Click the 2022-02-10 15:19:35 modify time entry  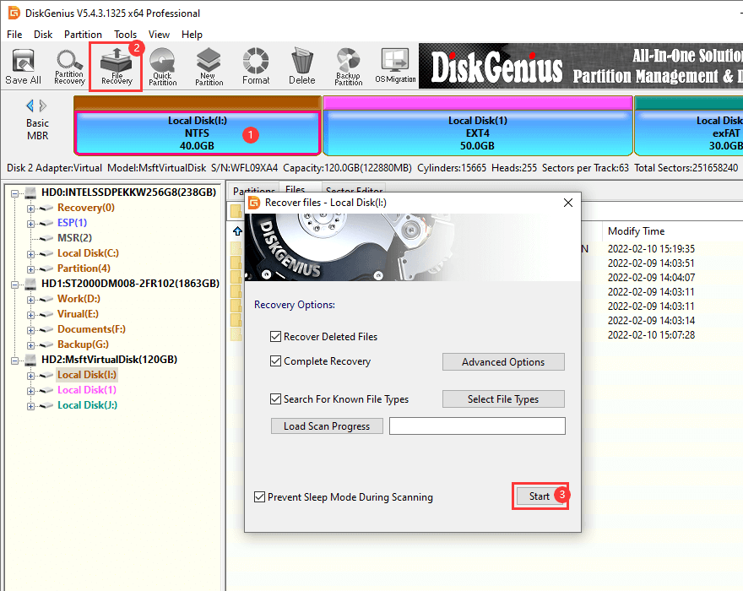pyautogui.click(x=651, y=249)
